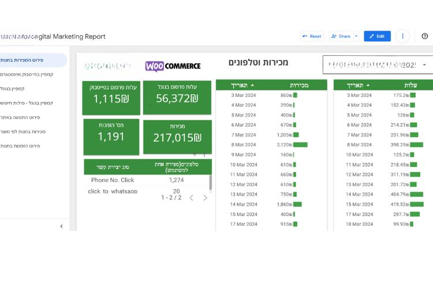Click the 1 - 2 / 2 pagination text
433x288 pixels.
point(171,198)
